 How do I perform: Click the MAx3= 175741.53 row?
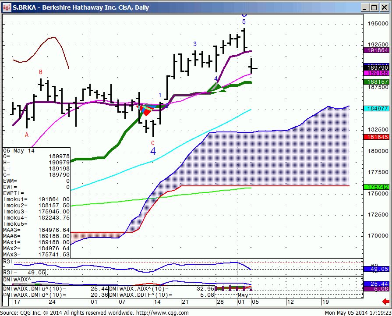pyautogui.click(x=36, y=255)
